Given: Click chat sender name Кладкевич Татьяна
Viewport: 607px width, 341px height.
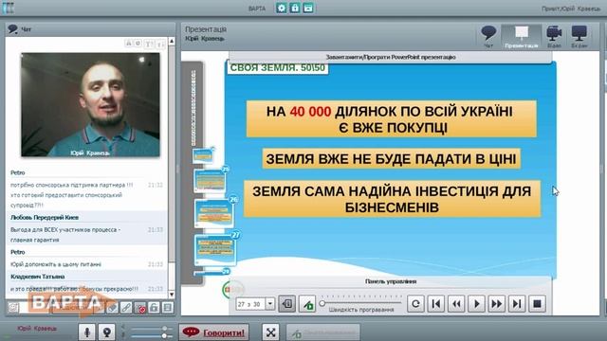Looking at the screenshot, I should tap(38, 277).
